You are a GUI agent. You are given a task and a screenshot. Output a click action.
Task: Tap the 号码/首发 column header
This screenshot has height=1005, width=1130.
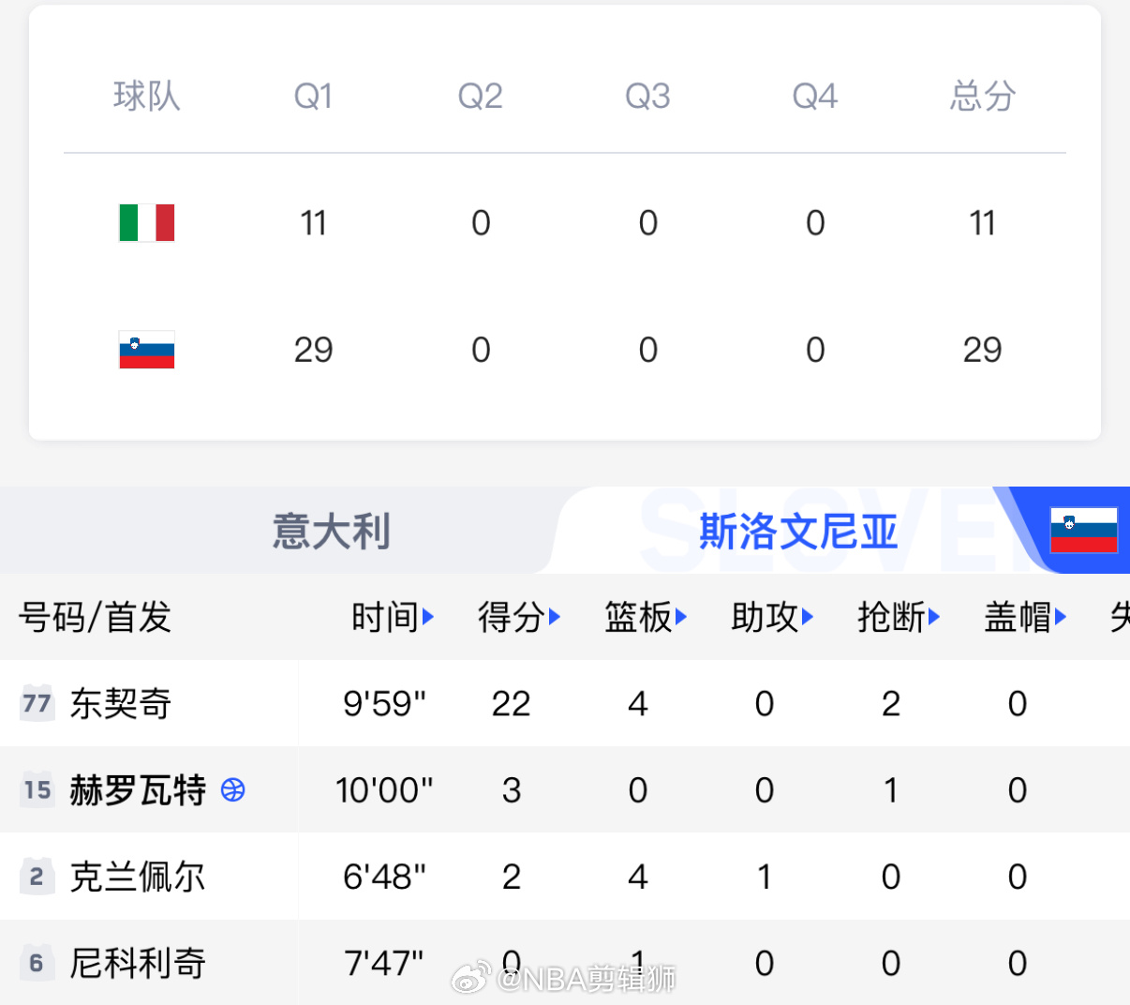click(95, 617)
